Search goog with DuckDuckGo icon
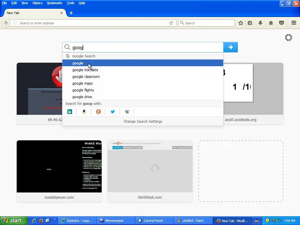 [98, 112]
